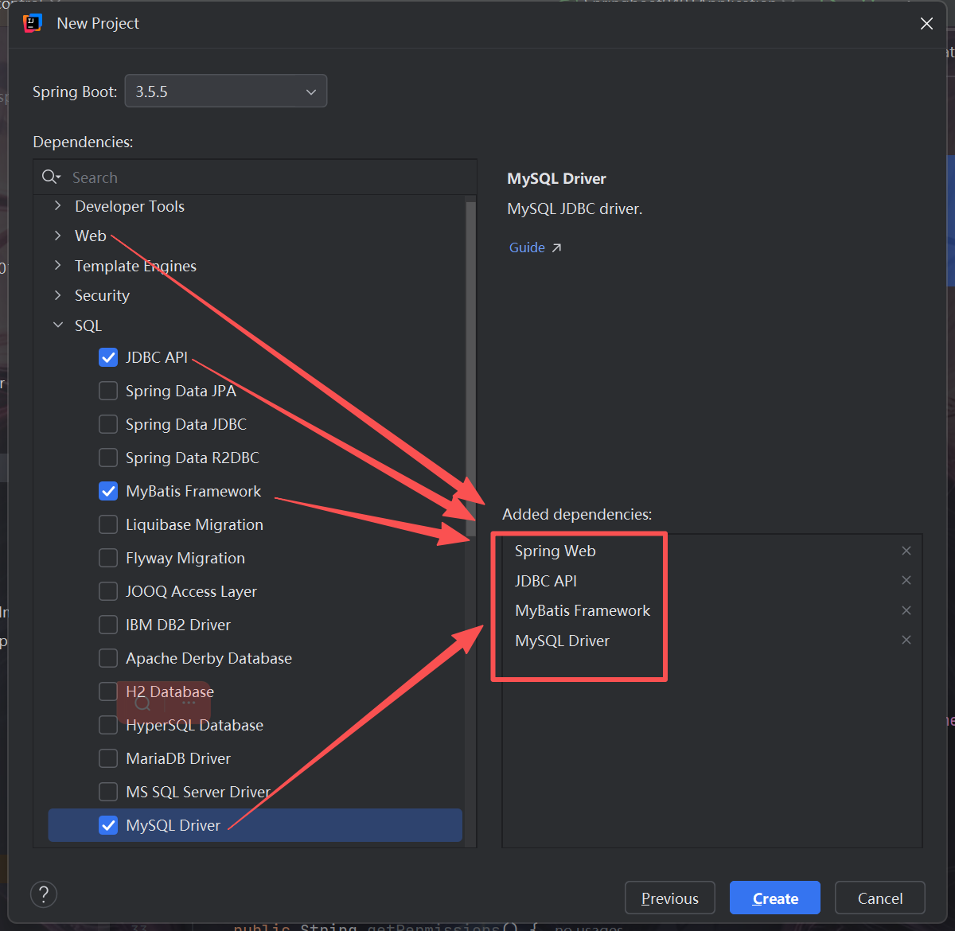Expand the Web category
The image size is (955, 931).
57,236
